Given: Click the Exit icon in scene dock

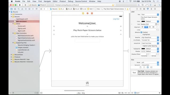Looking at the screenshot, I should pos(92,13).
